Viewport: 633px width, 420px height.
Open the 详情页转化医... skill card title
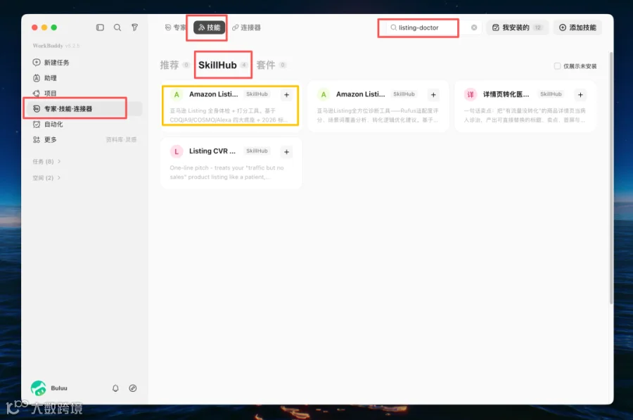click(506, 94)
